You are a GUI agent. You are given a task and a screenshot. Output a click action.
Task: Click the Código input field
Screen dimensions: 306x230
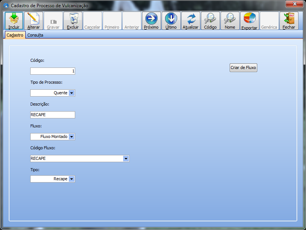coord(53,71)
